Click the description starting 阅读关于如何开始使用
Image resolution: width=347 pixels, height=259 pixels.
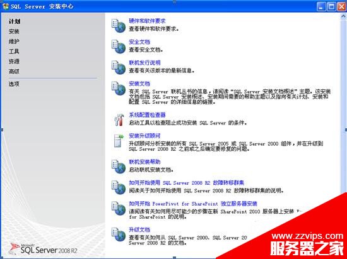coord(206,190)
